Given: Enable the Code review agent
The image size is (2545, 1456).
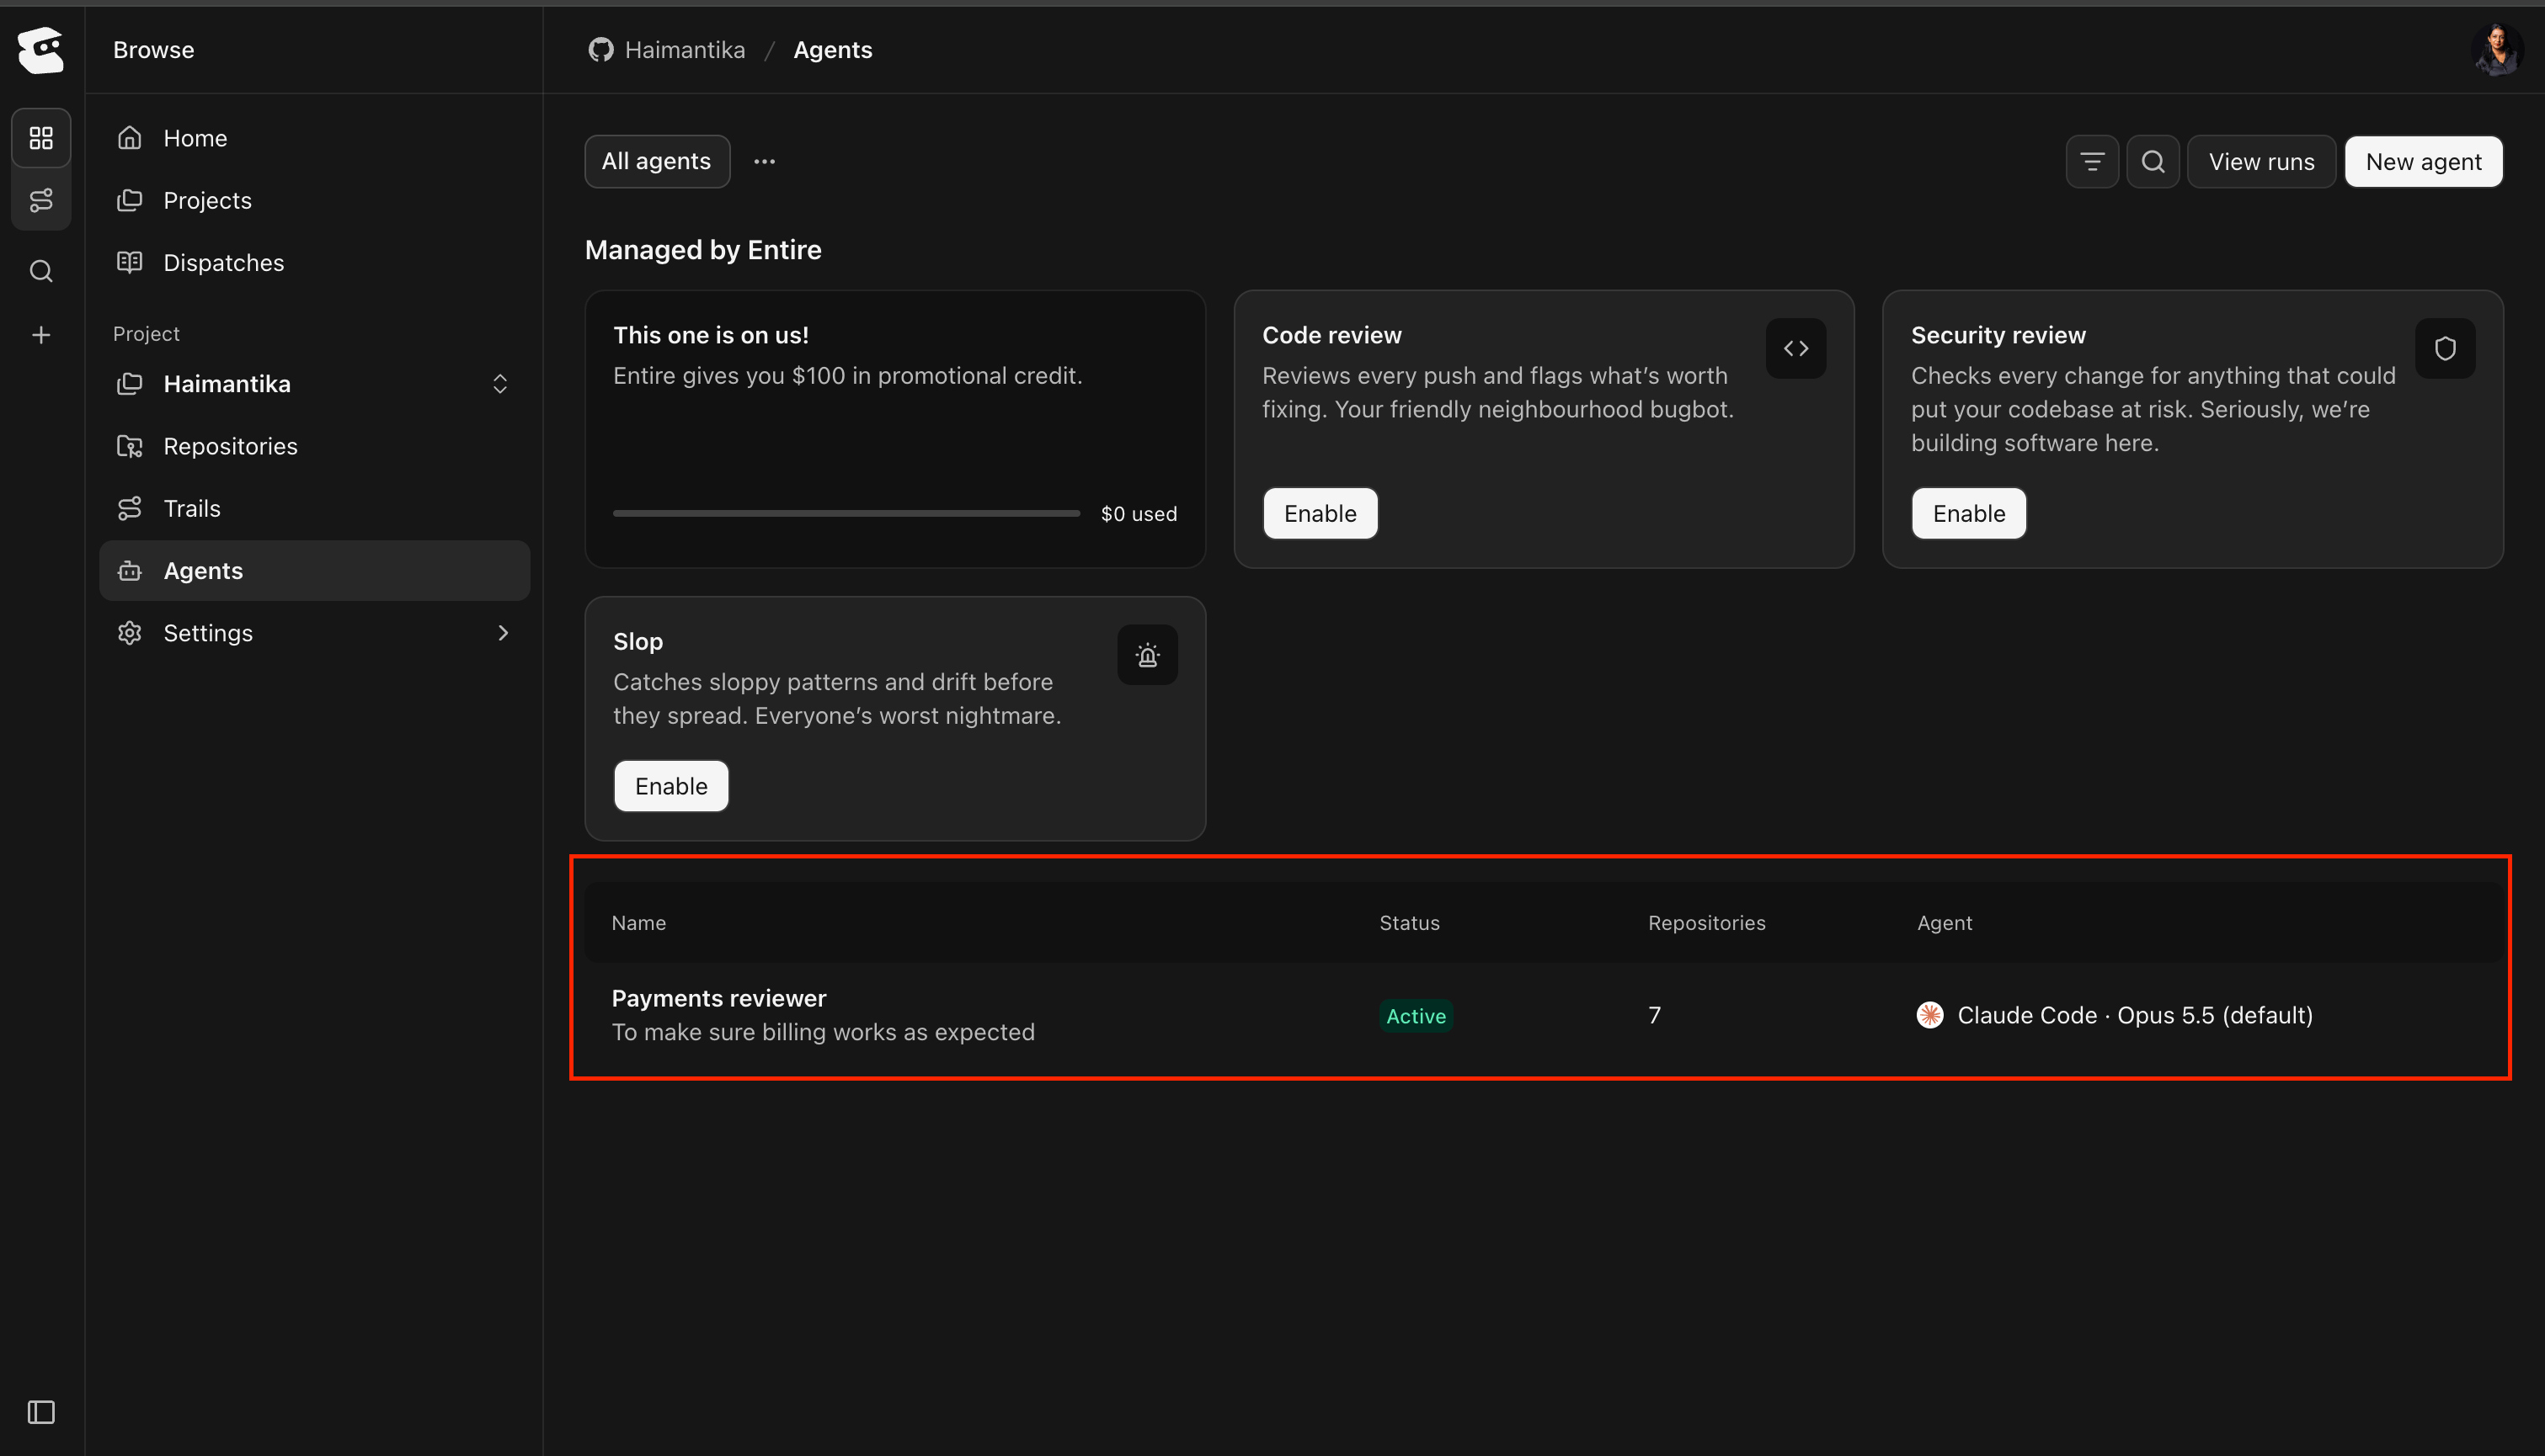Looking at the screenshot, I should [1320, 514].
